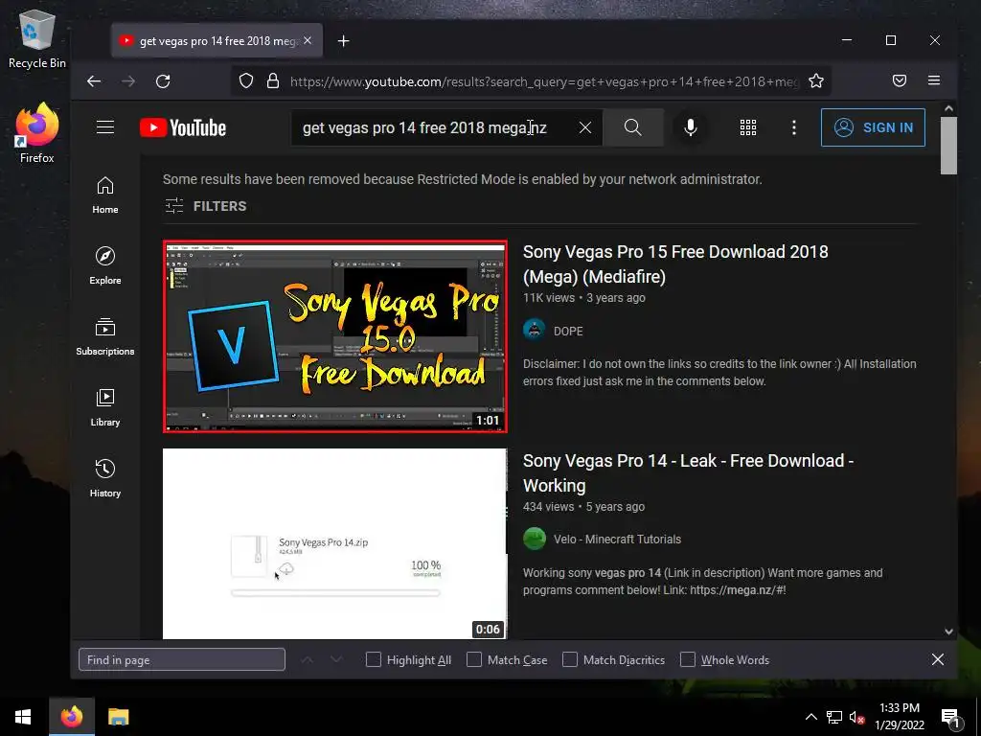Viewport: 981px width, 736px height.
Task: Select Firefox desktop shortcut
Action: tap(37, 133)
